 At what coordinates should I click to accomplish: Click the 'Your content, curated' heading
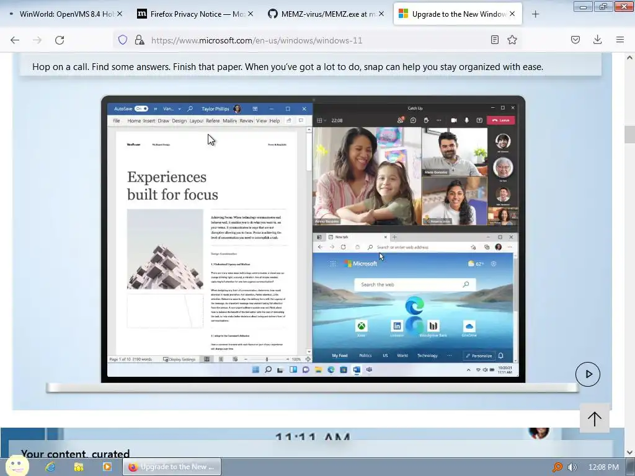(75, 454)
